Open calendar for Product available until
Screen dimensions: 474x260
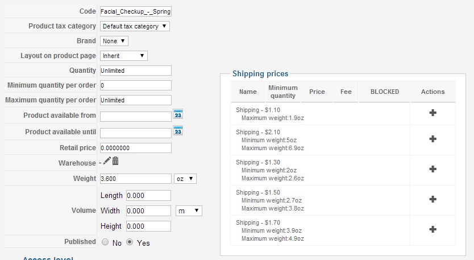tap(178, 131)
